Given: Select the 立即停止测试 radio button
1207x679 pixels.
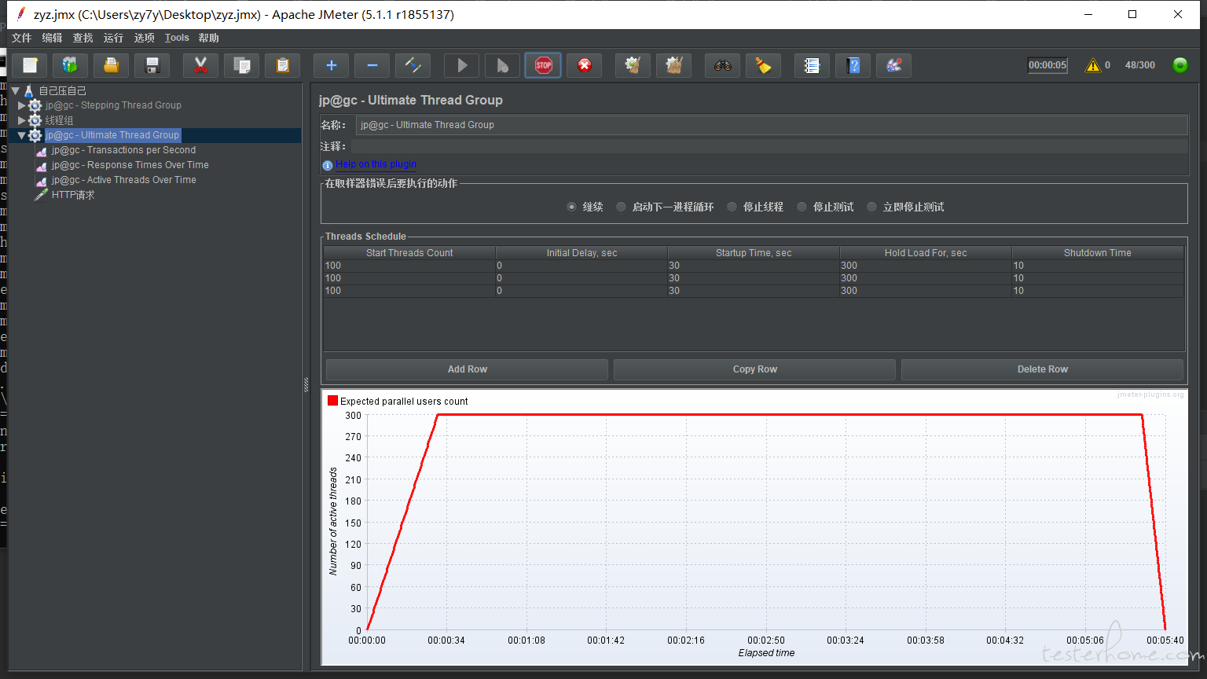Looking at the screenshot, I should click(871, 207).
